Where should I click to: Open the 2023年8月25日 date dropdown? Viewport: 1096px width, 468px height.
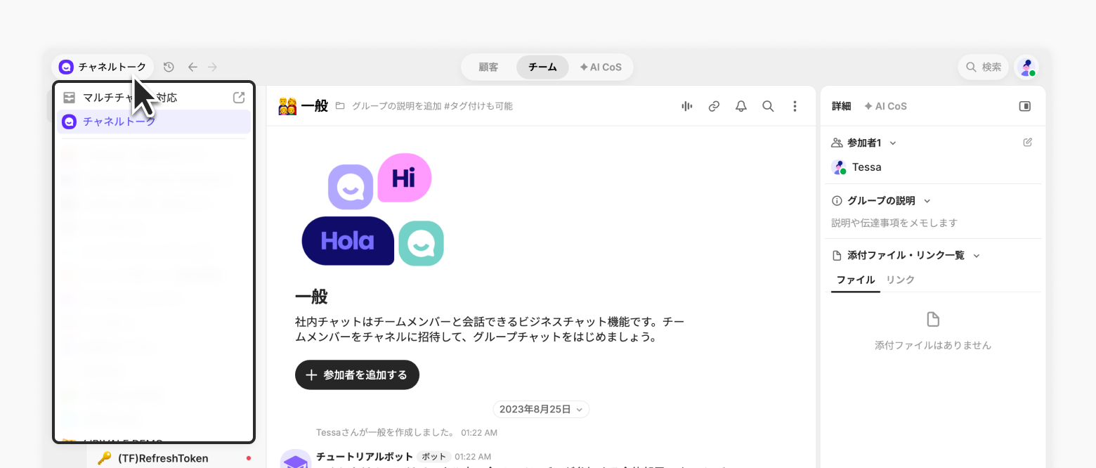click(540, 409)
